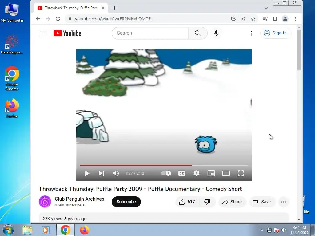315x236 pixels.
Task: Bookmark this tab star icon
Action: [253, 19]
